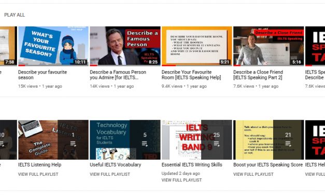Click the title 'Describe Your Favourite Room'
This screenshot has width=325, height=195.
click(x=191, y=75)
